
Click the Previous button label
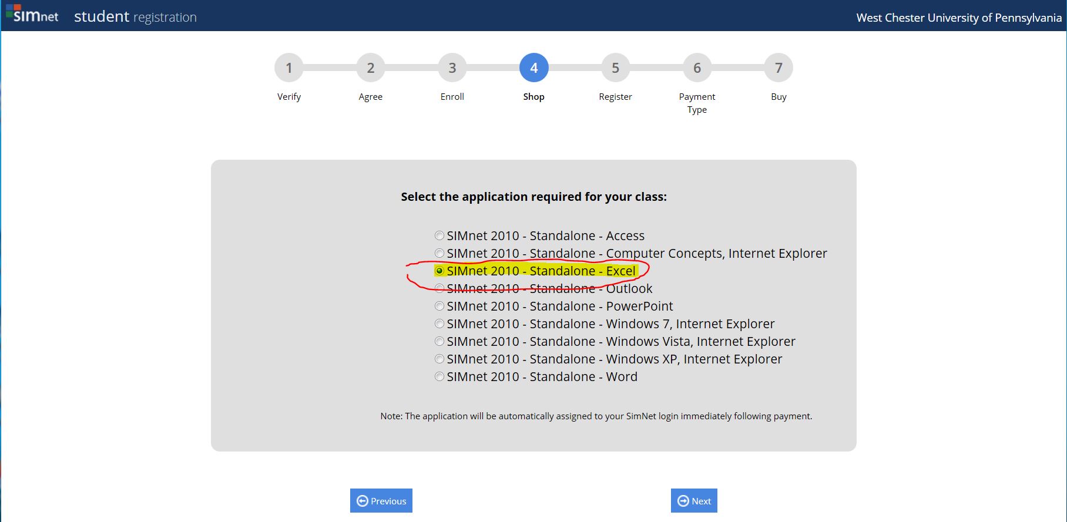(x=388, y=501)
